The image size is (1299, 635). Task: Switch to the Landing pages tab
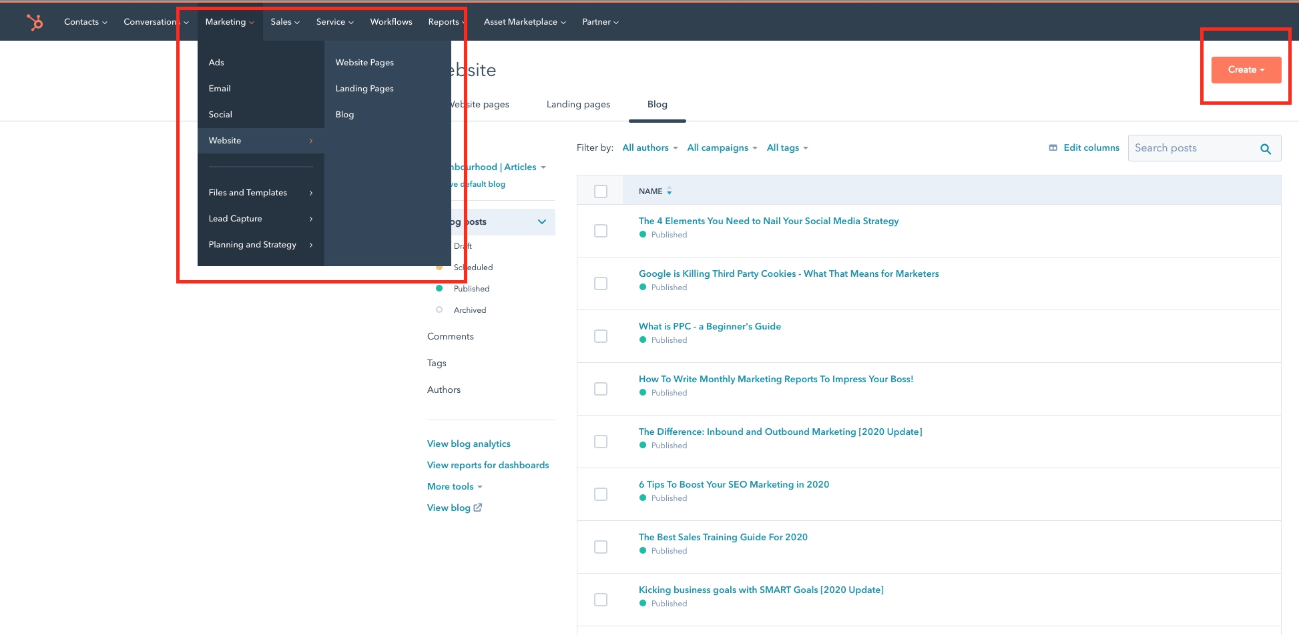coord(578,105)
